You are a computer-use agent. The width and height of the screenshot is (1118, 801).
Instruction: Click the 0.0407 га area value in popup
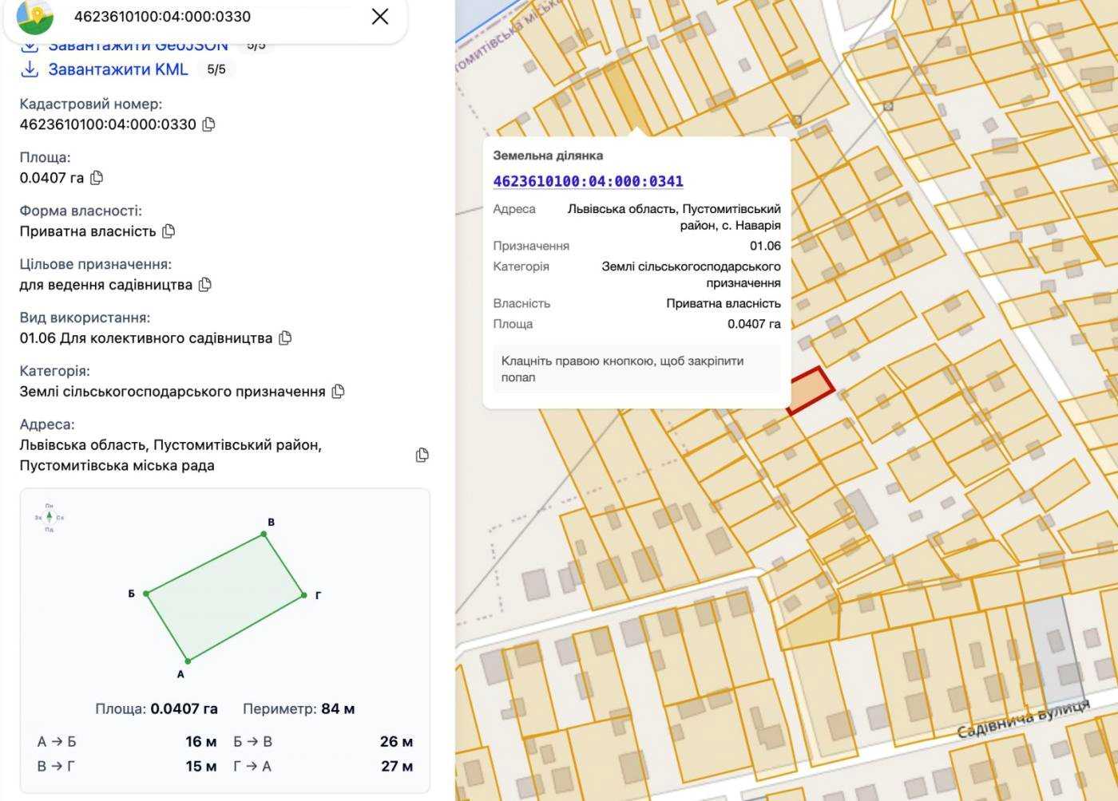coord(754,324)
